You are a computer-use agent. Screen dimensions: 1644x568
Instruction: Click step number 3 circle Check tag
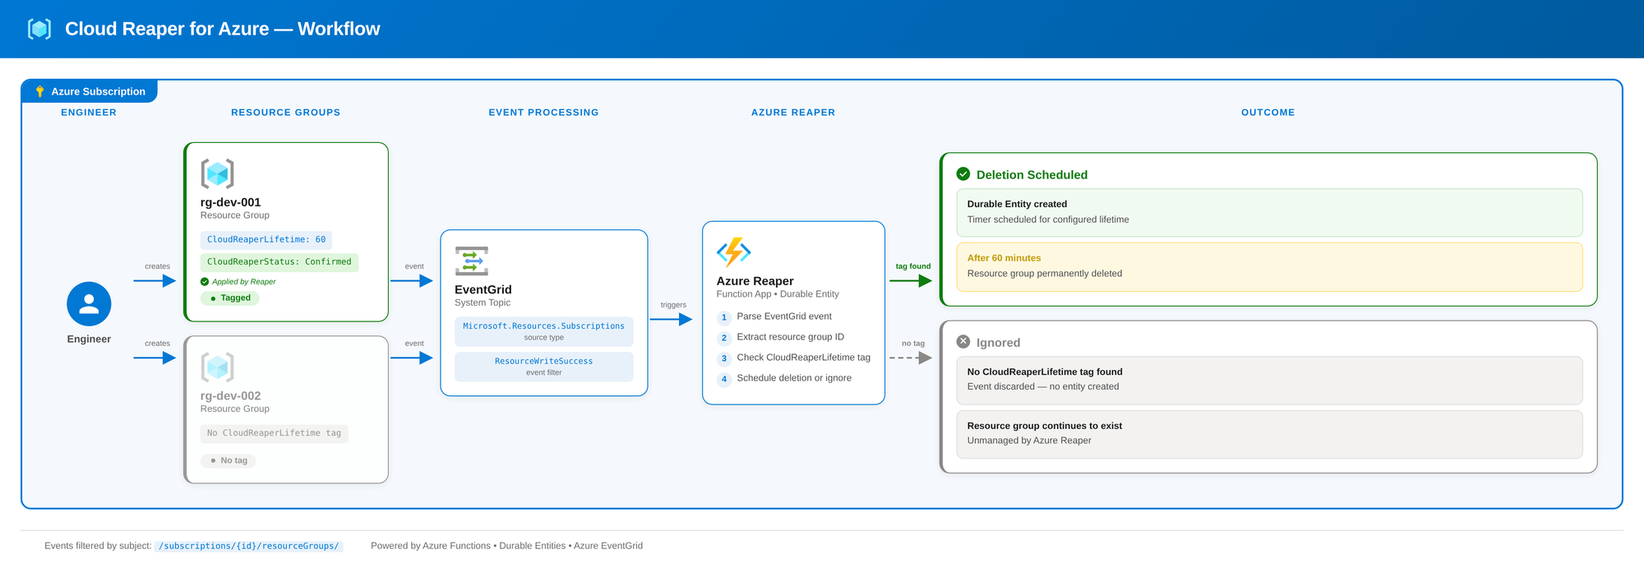[724, 358]
